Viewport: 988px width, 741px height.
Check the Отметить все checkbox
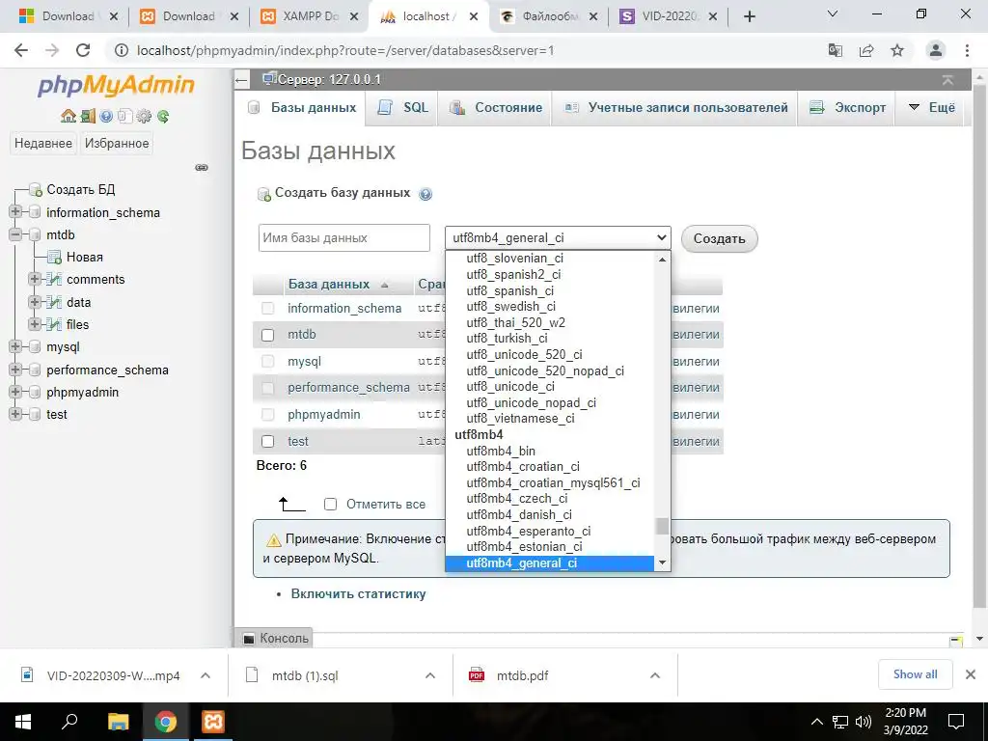pos(330,504)
